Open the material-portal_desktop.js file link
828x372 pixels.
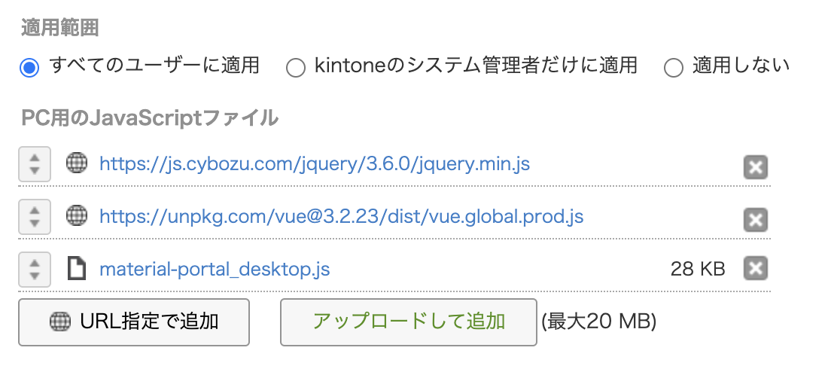215,269
